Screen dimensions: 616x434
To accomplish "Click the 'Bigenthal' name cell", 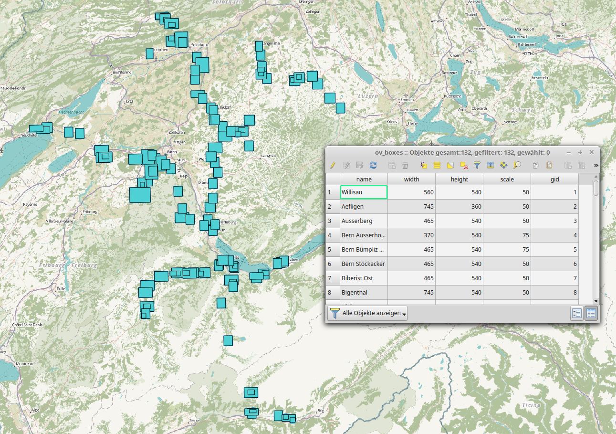I will (x=364, y=292).
